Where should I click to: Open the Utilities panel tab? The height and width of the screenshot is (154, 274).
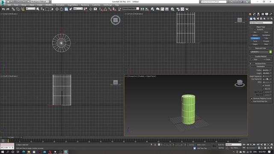[271, 14]
